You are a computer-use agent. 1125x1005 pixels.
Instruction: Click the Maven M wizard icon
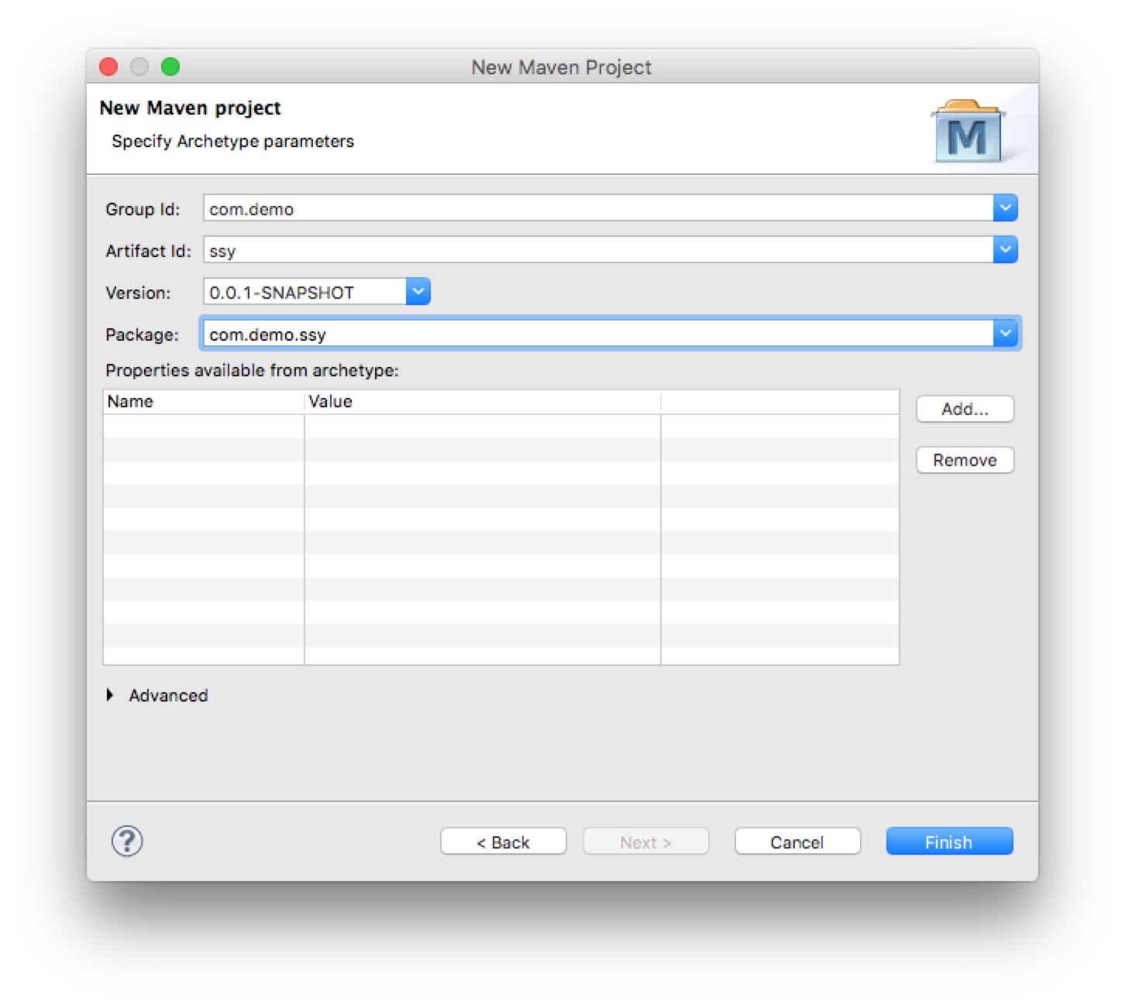pos(968,131)
